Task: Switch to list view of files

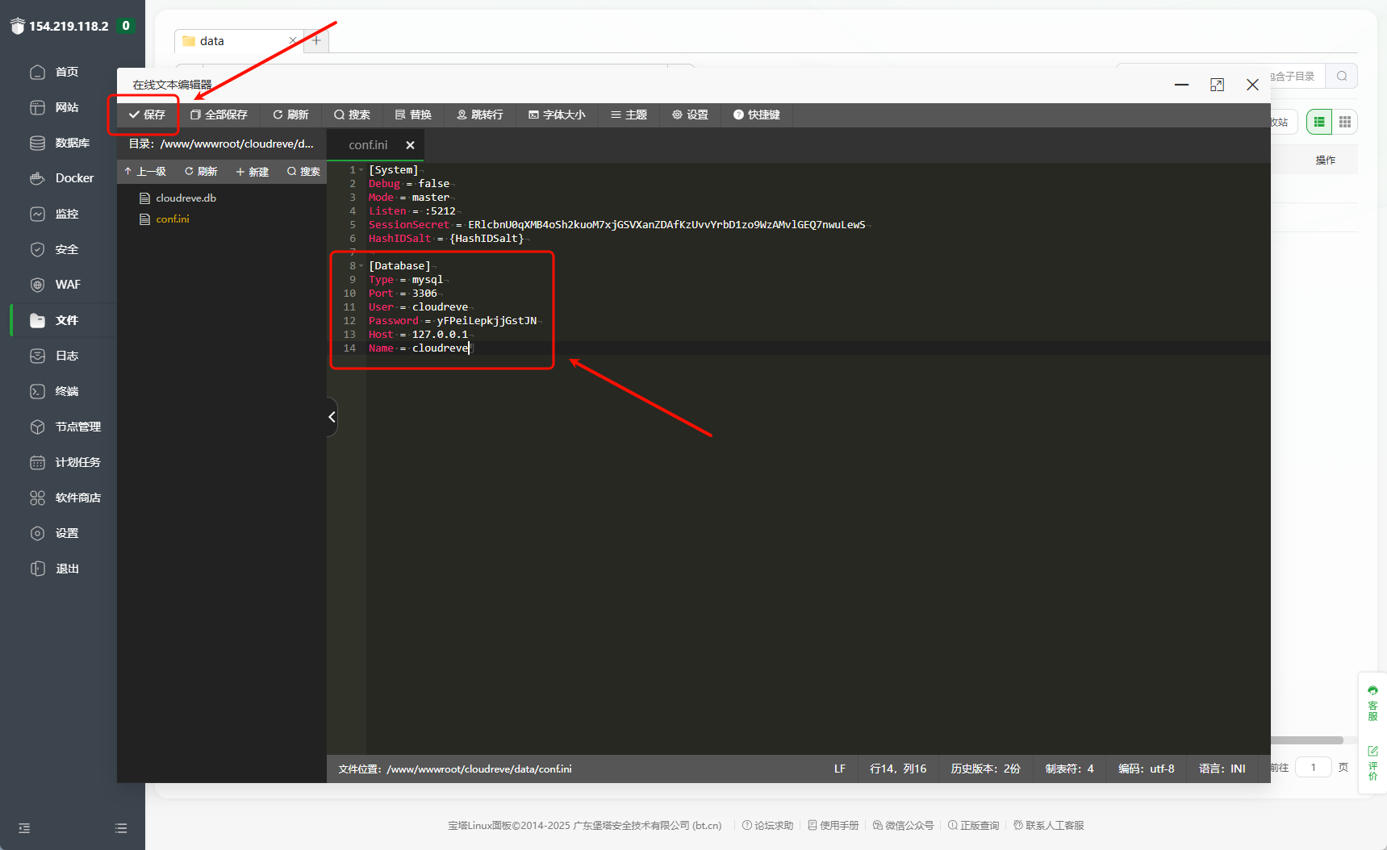Action: [1319, 122]
